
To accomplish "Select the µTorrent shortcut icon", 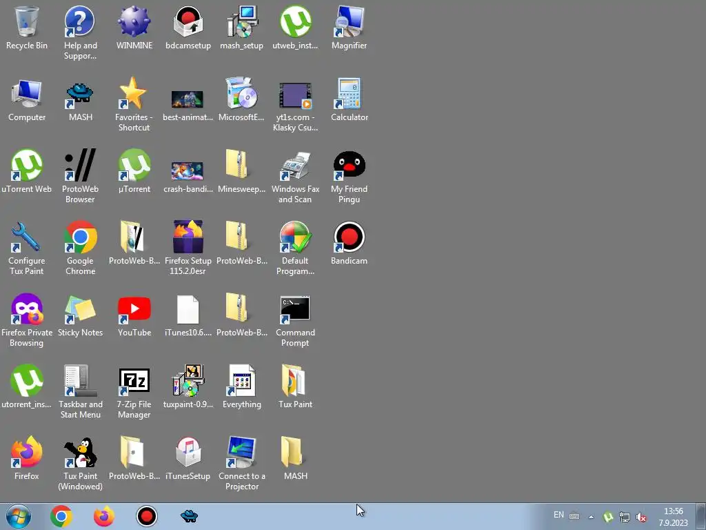I will click(134, 165).
